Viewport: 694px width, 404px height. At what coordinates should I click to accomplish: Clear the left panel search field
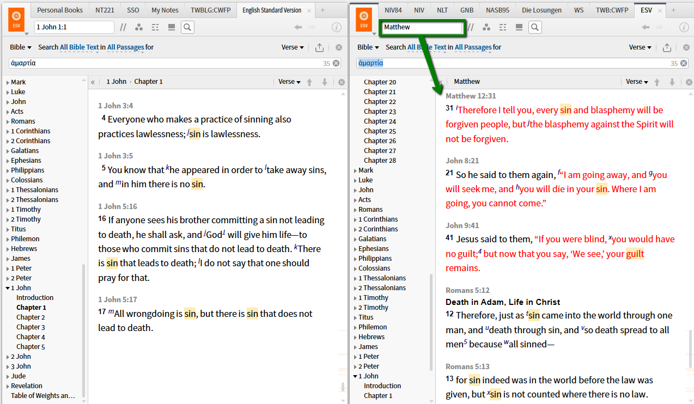tap(336, 63)
